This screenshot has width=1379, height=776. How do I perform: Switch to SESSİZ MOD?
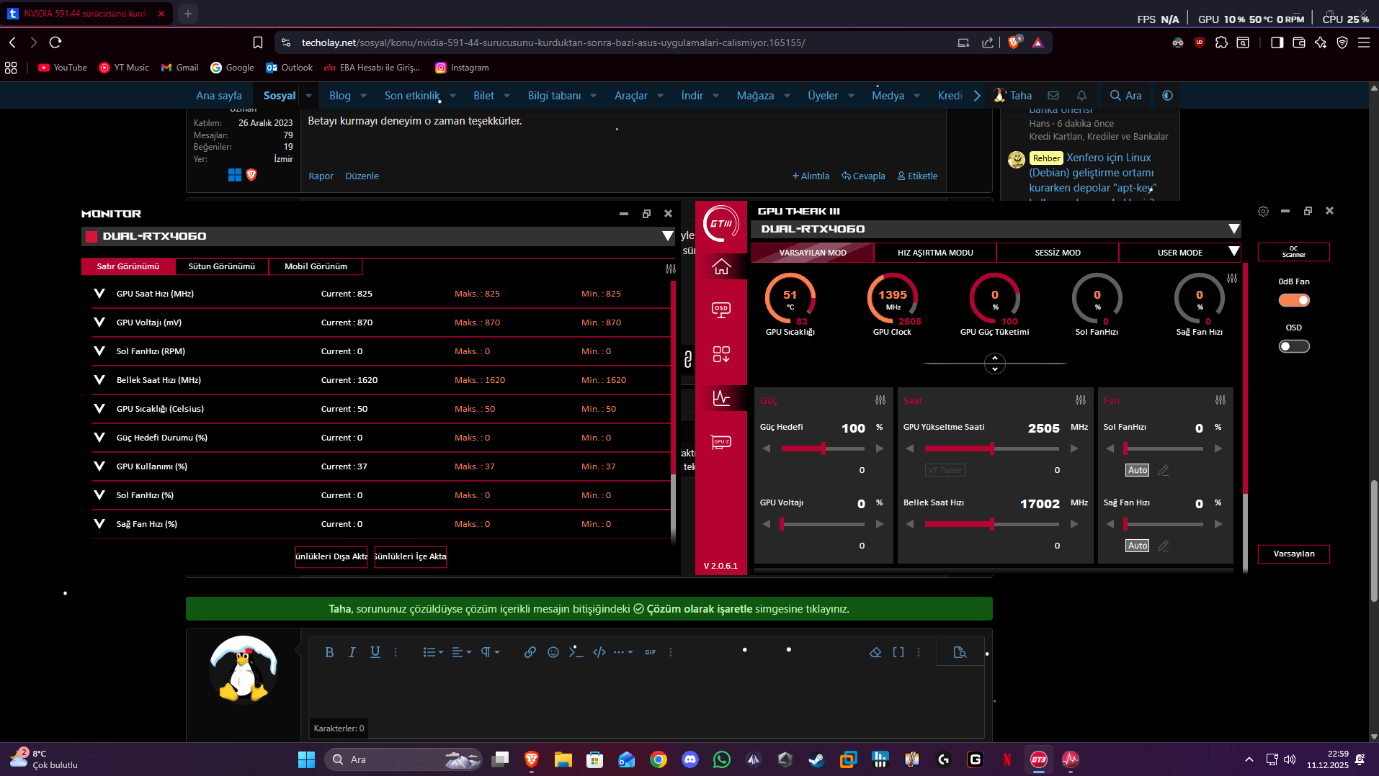pos(1058,253)
